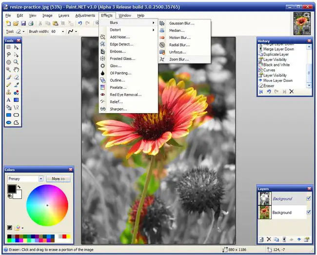The image size is (317, 255).
Task: Select Oil Painting effect
Action: [129, 73]
